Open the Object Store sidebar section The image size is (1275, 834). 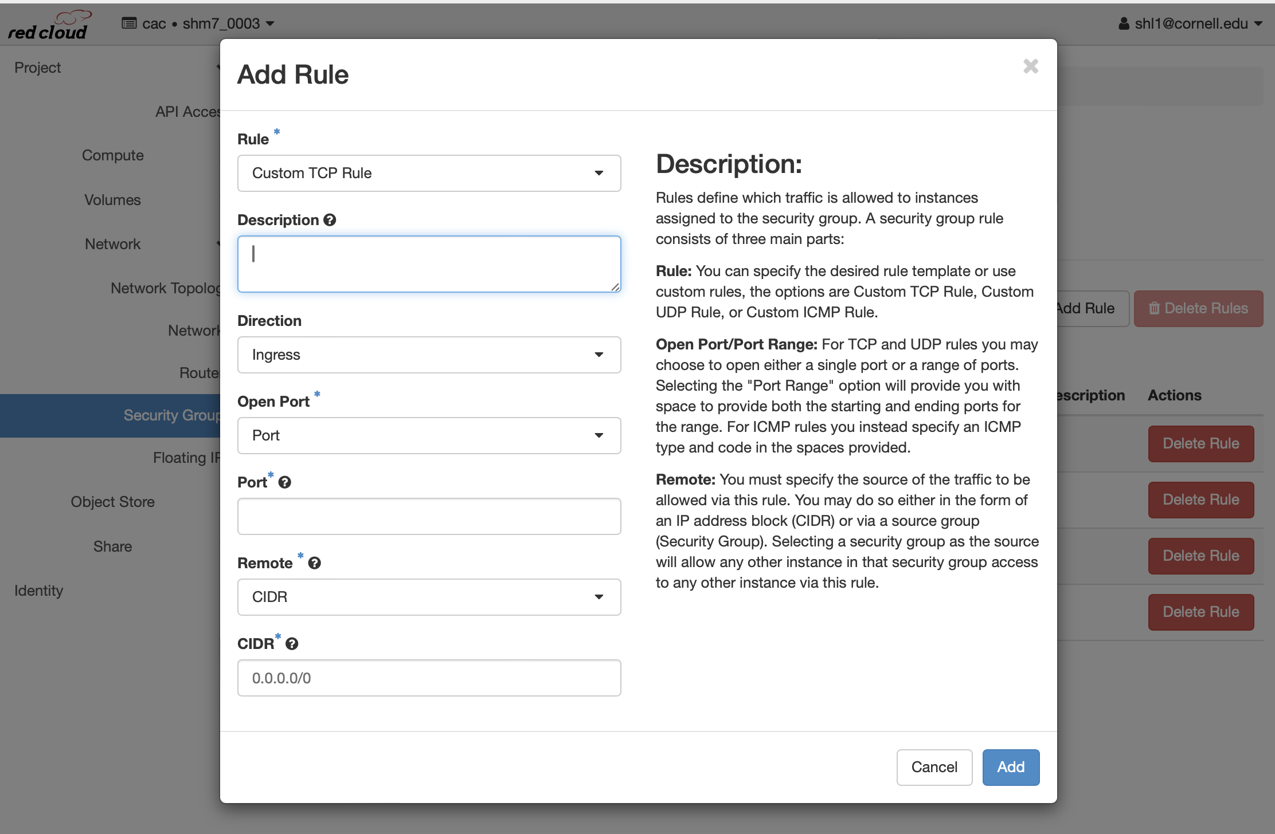pyautogui.click(x=112, y=502)
